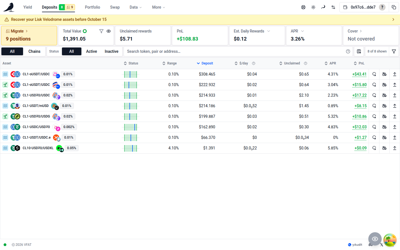400x250 pixels.
Task: Expand the APR summary dropdown
Action: click(302, 31)
